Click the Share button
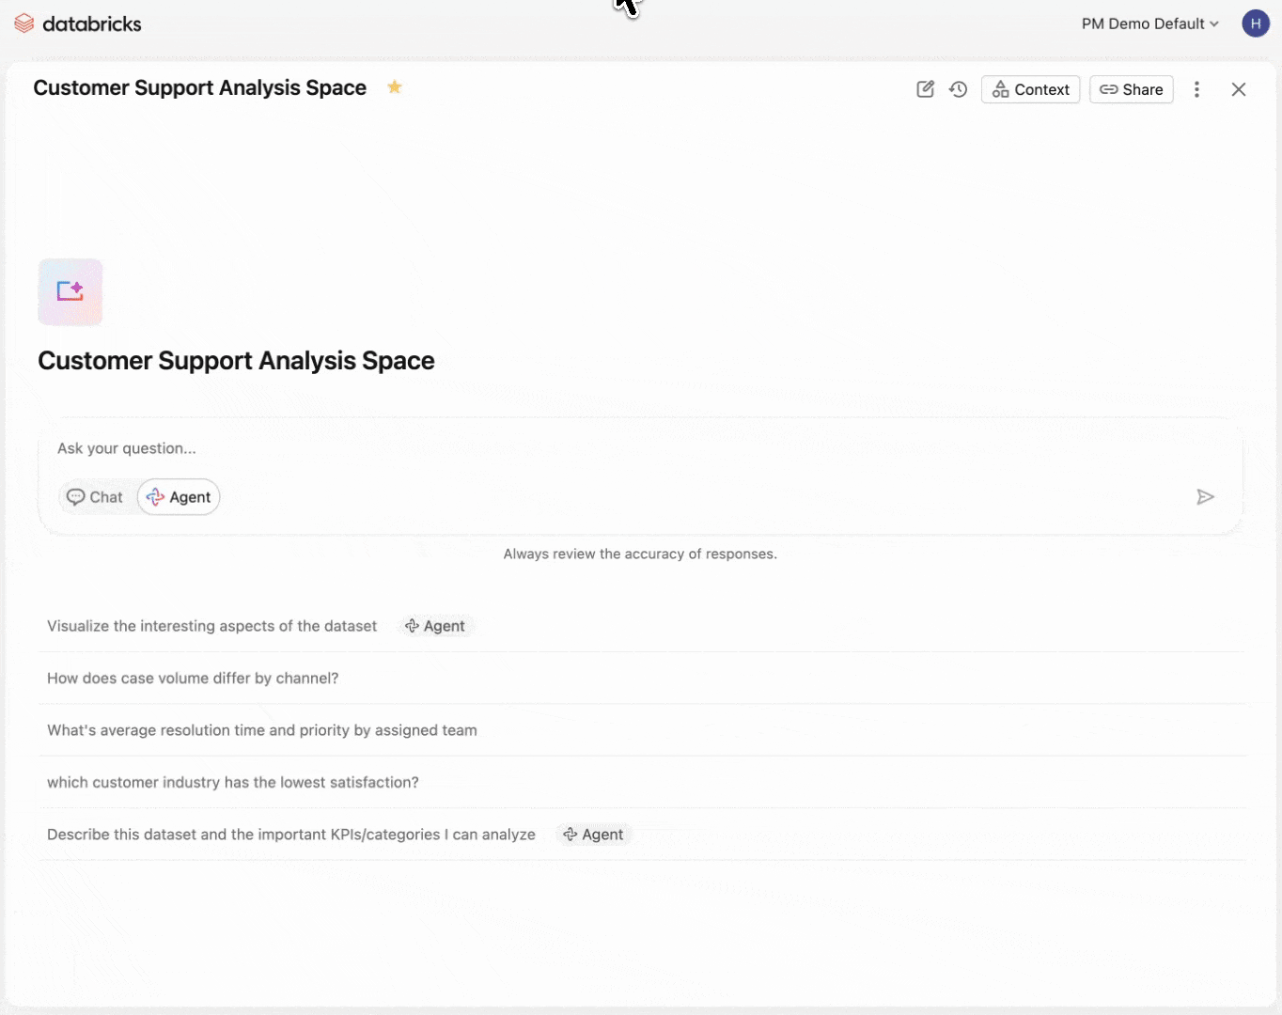This screenshot has height=1015, width=1282. tap(1131, 89)
